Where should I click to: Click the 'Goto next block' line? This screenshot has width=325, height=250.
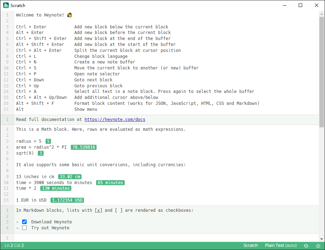click(93, 80)
